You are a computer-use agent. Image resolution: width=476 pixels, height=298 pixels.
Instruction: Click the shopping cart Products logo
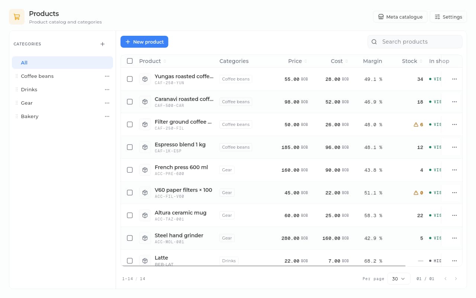(17, 17)
